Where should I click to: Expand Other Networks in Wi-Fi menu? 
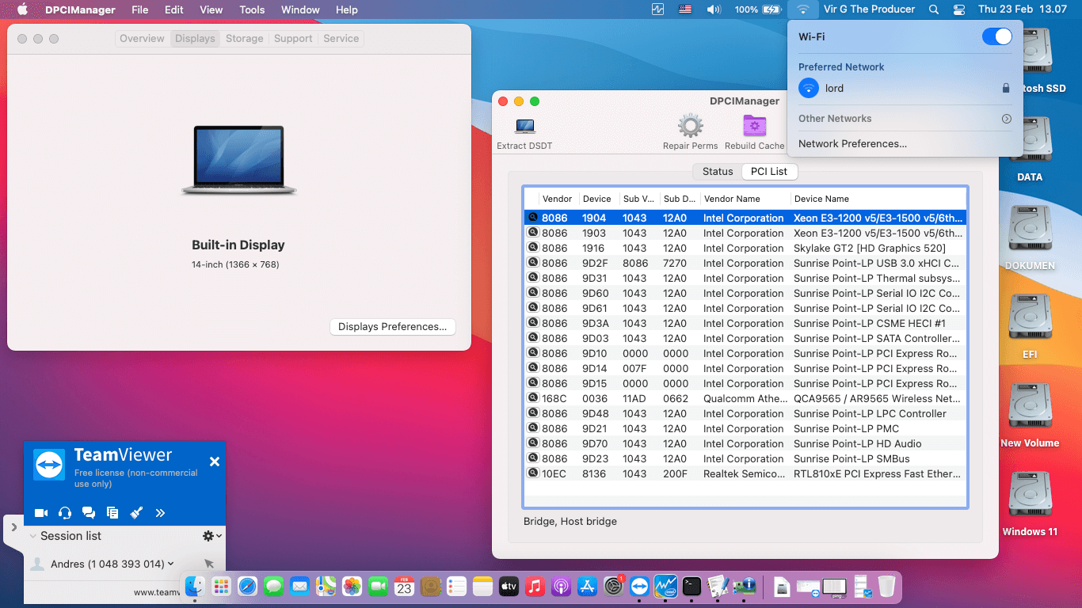coord(1007,118)
